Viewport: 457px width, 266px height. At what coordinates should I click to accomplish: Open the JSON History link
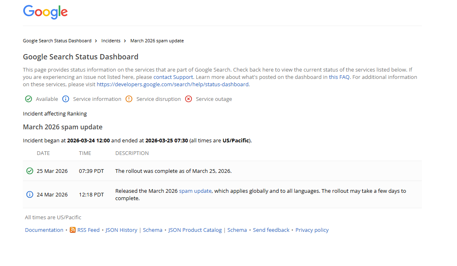pos(121,230)
